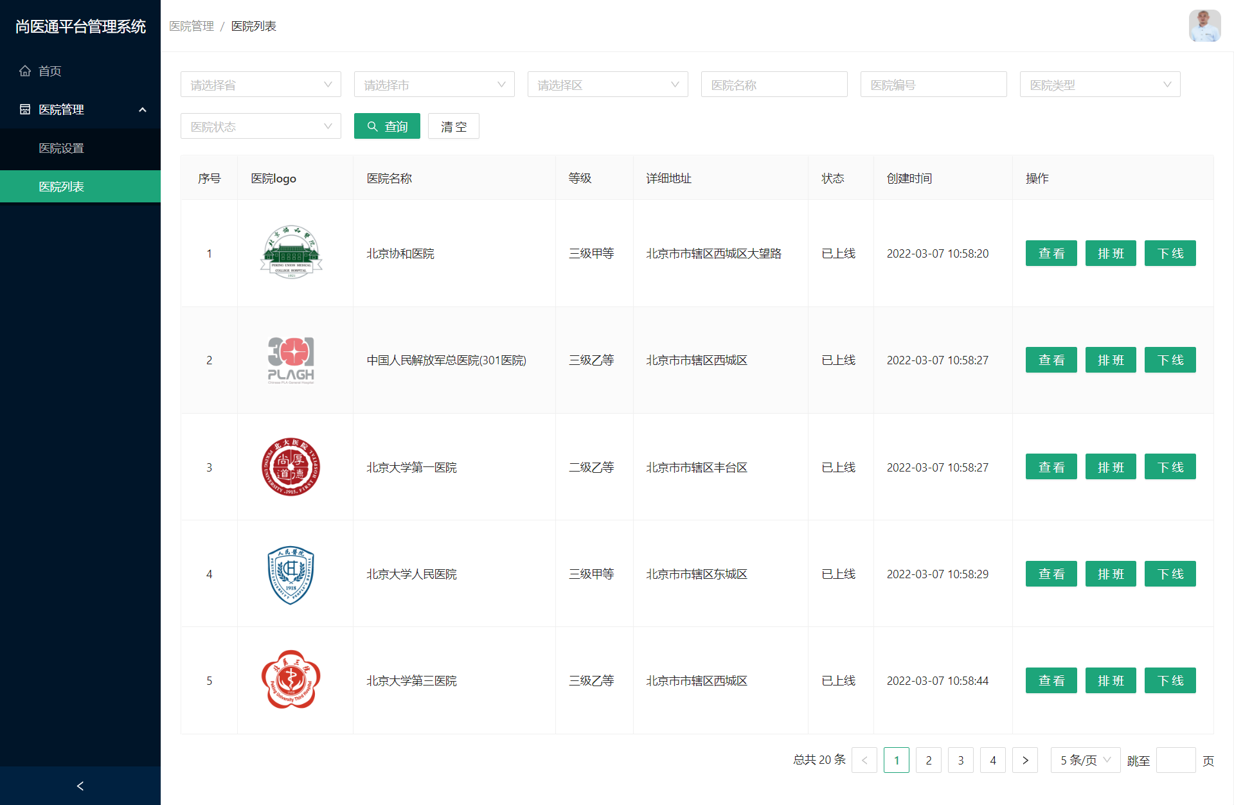Viewport: 1234px width, 805px height.
Task: Click into the 医院编号 input field
Action: pyautogui.click(x=934, y=84)
